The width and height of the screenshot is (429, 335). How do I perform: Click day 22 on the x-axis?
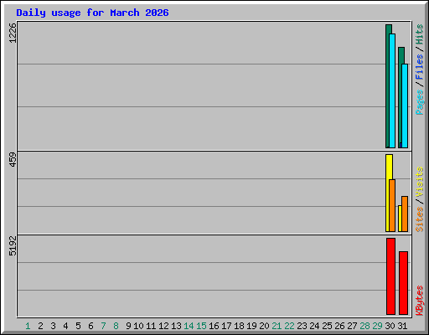click(289, 326)
